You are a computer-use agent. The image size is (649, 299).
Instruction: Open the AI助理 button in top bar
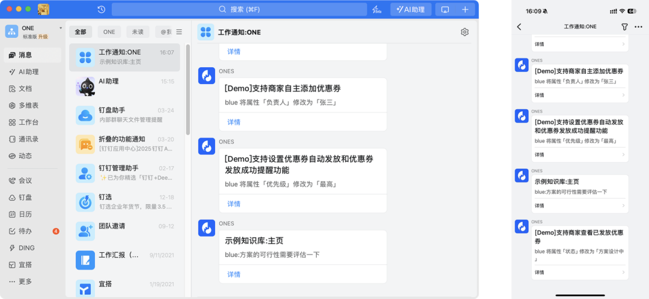click(x=410, y=9)
